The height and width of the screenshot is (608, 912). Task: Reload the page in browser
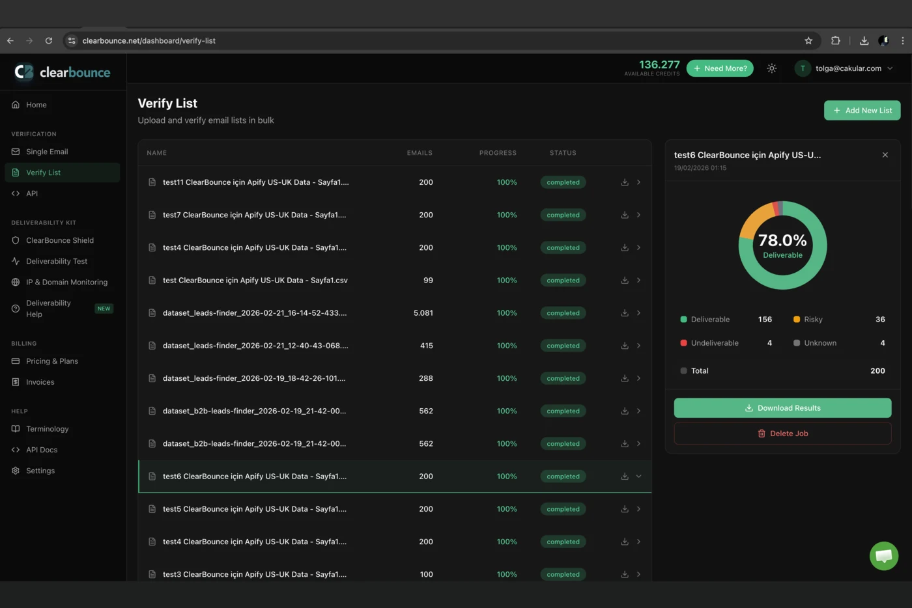(49, 40)
